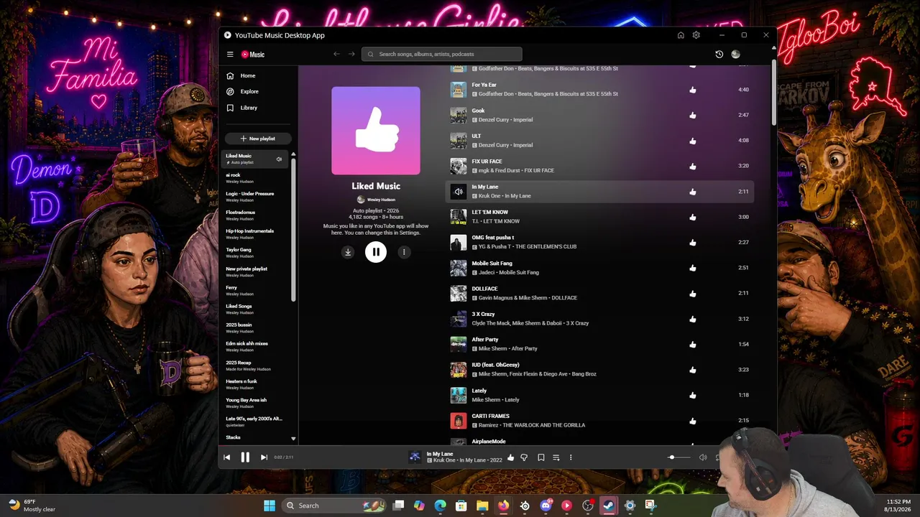The width and height of the screenshot is (920, 517).
Task: Open the hamburger guide menu
Action: coord(230,55)
